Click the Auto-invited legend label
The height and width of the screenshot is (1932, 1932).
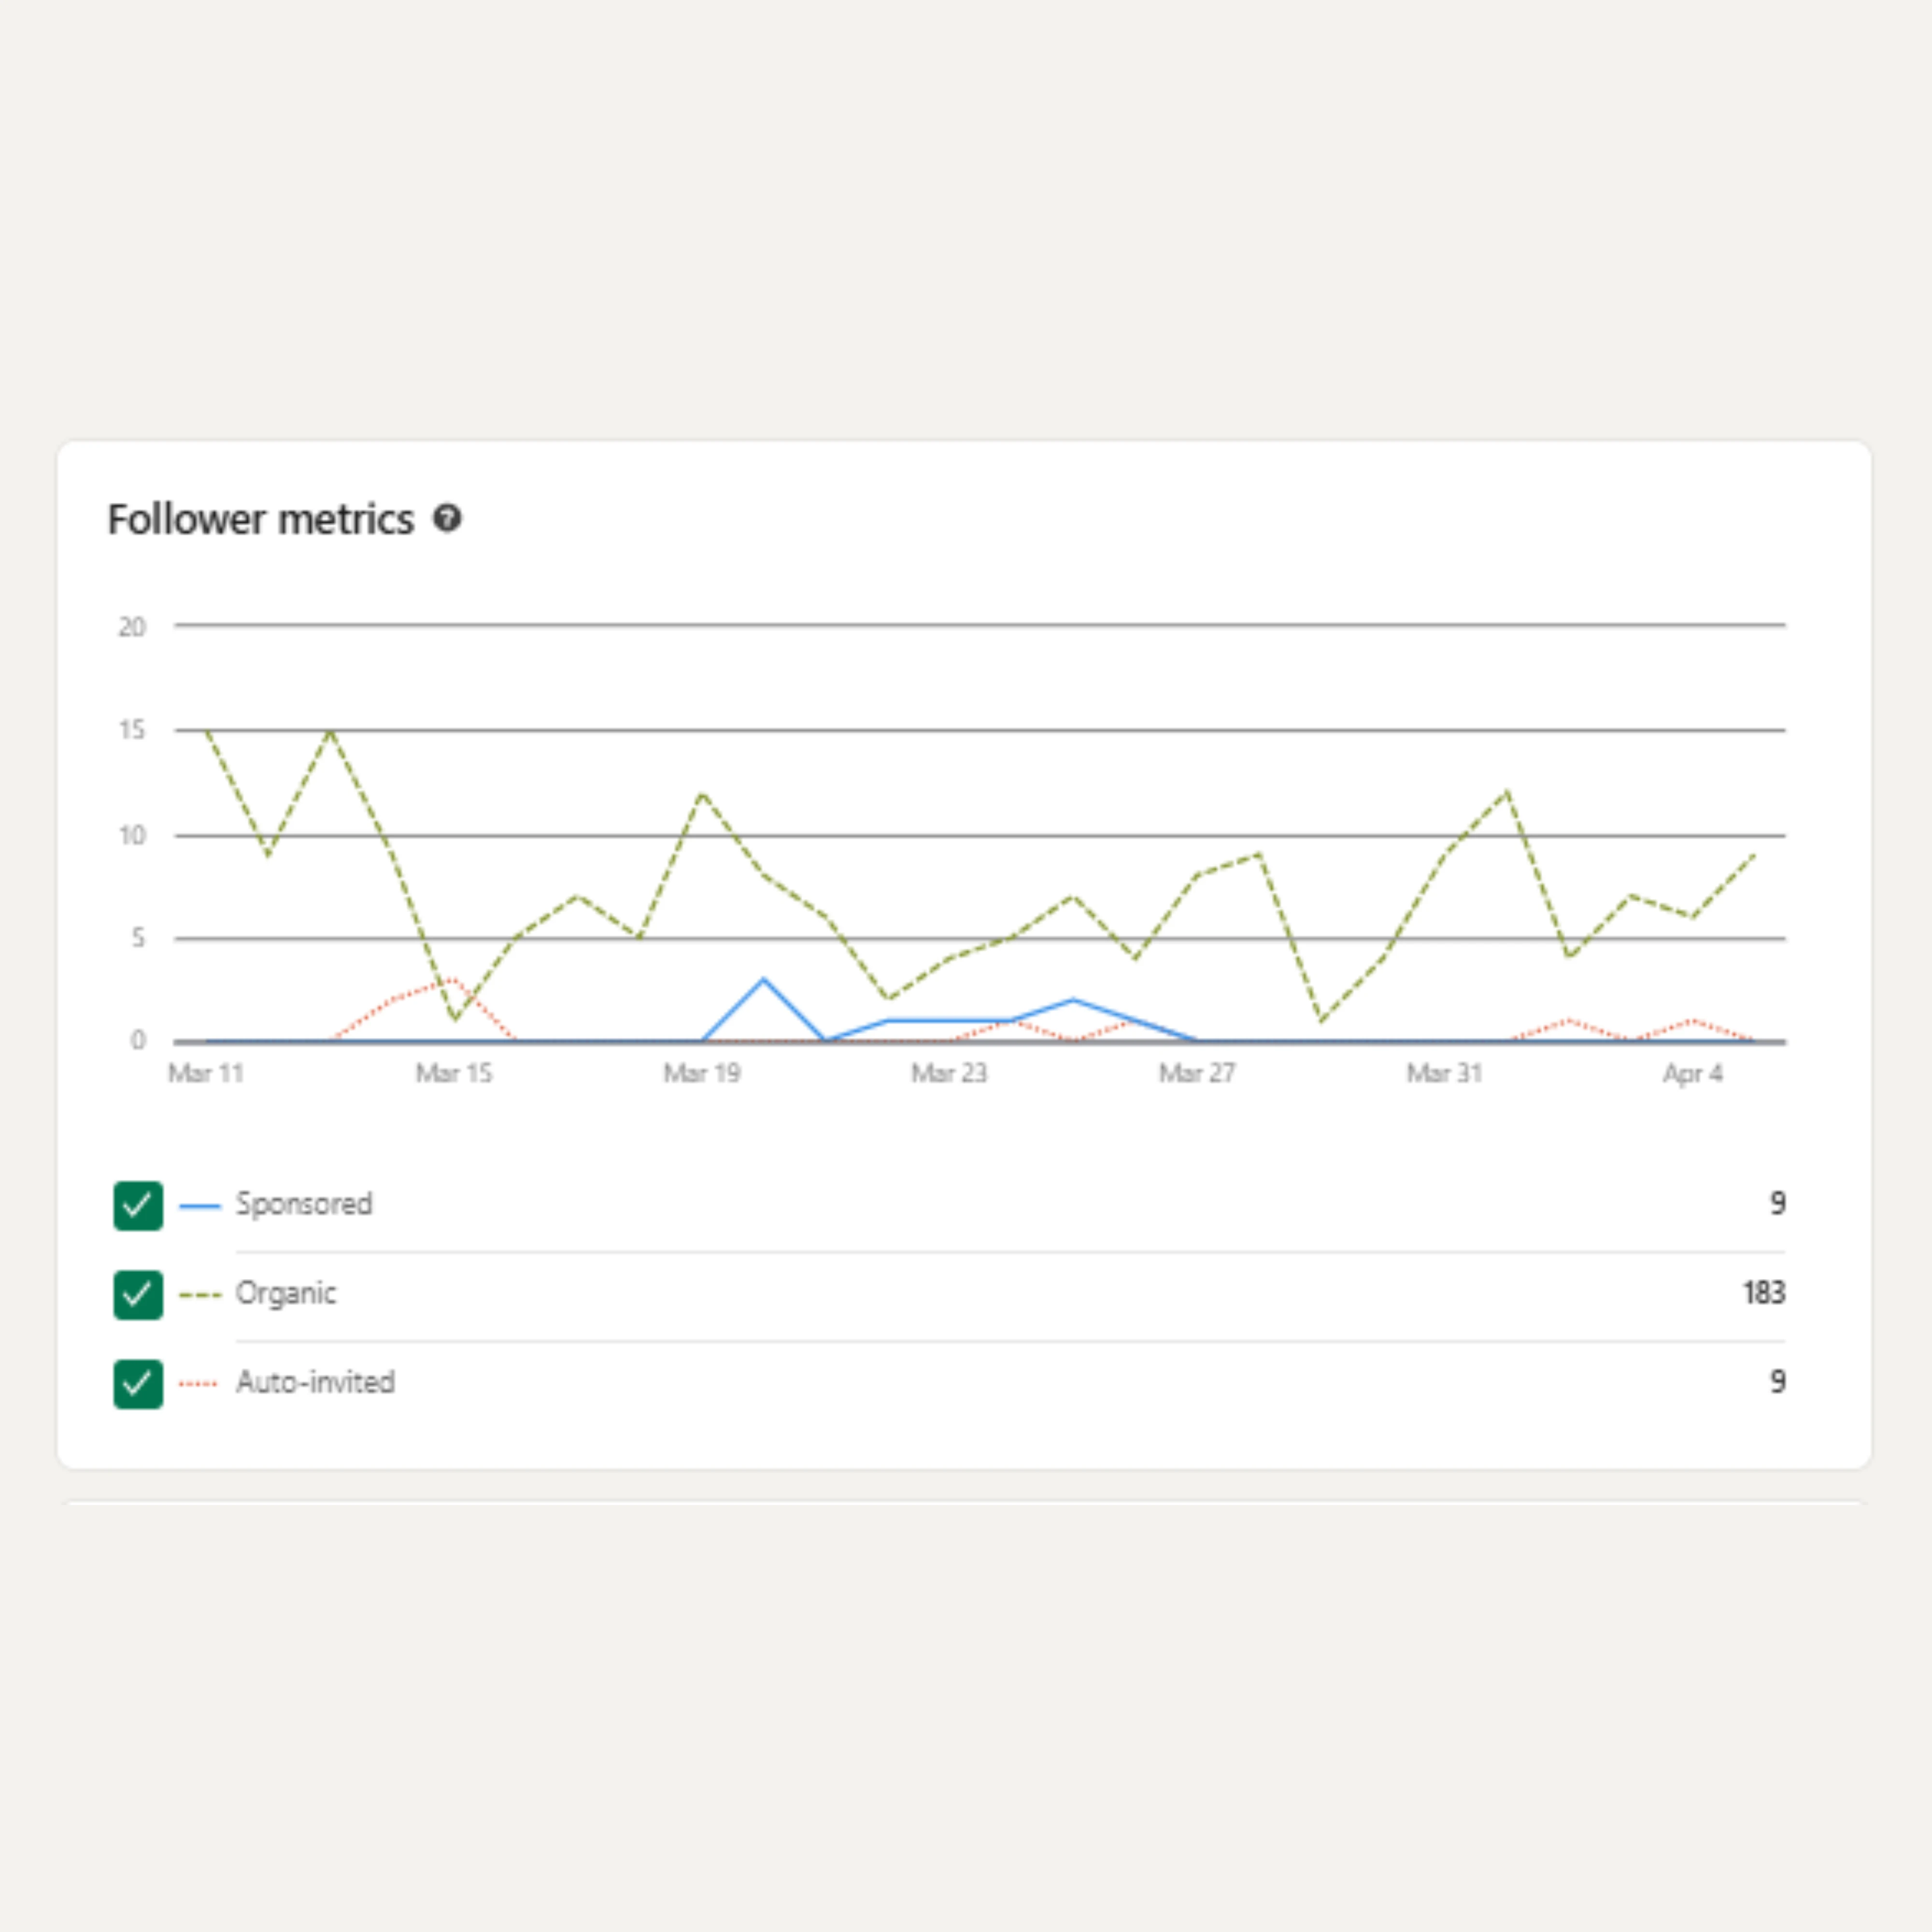pos(315,1382)
